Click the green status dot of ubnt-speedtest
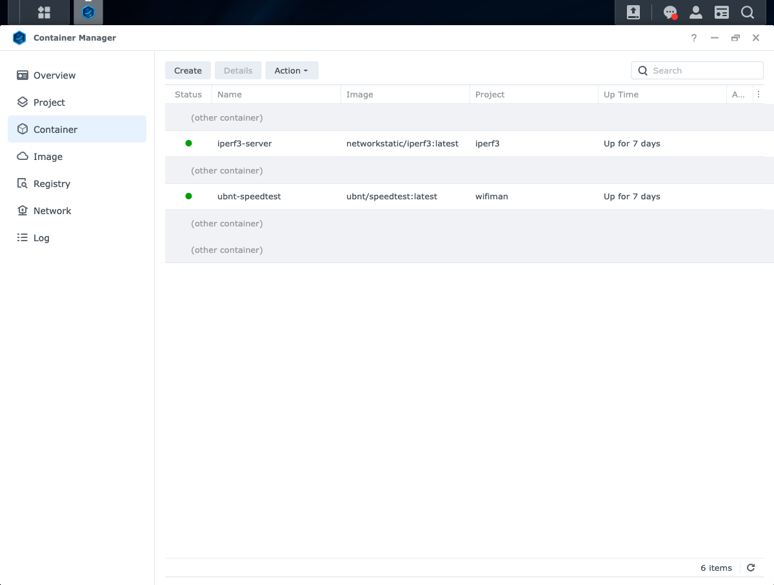774x585 pixels. (x=188, y=196)
